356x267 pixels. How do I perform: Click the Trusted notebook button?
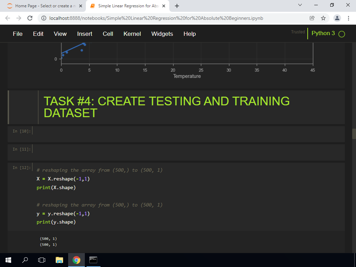[x=298, y=32]
